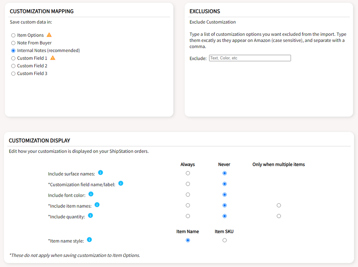Select Internal Notes (recommended) option
358x267 pixels.
(x=13, y=51)
